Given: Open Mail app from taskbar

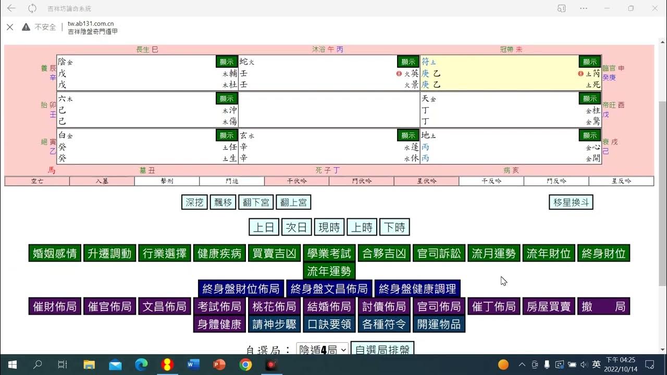Looking at the screenshot, I should [x=115, y=365].
